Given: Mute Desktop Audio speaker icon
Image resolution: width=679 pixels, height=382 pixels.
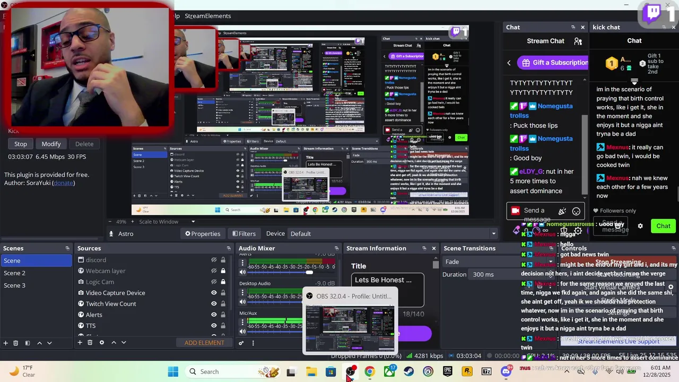Looking at the screenshot, I should tap(243, 302).
